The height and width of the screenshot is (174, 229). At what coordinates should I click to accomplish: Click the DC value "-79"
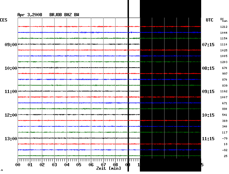[225, 138]
